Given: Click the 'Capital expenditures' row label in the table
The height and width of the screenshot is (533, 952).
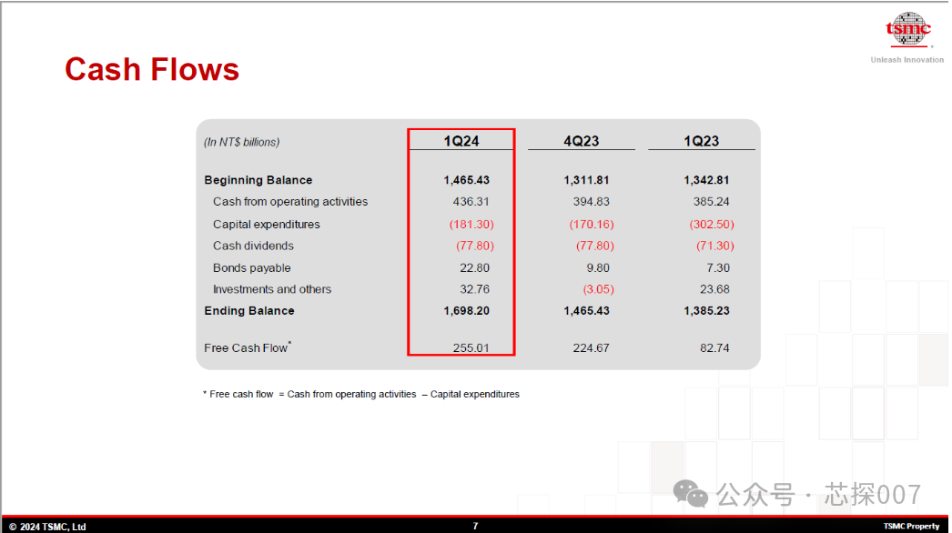Looking at the screenshot, I should pyautogui.click(x=266, y=224).
